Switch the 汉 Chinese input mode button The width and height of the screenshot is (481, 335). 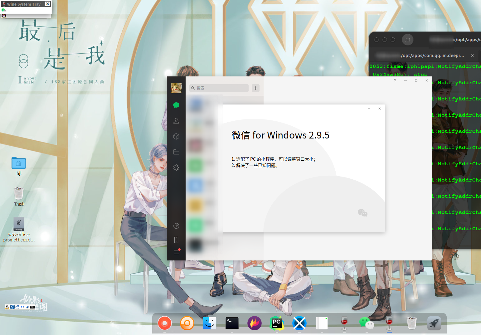[x=17, y=307]
